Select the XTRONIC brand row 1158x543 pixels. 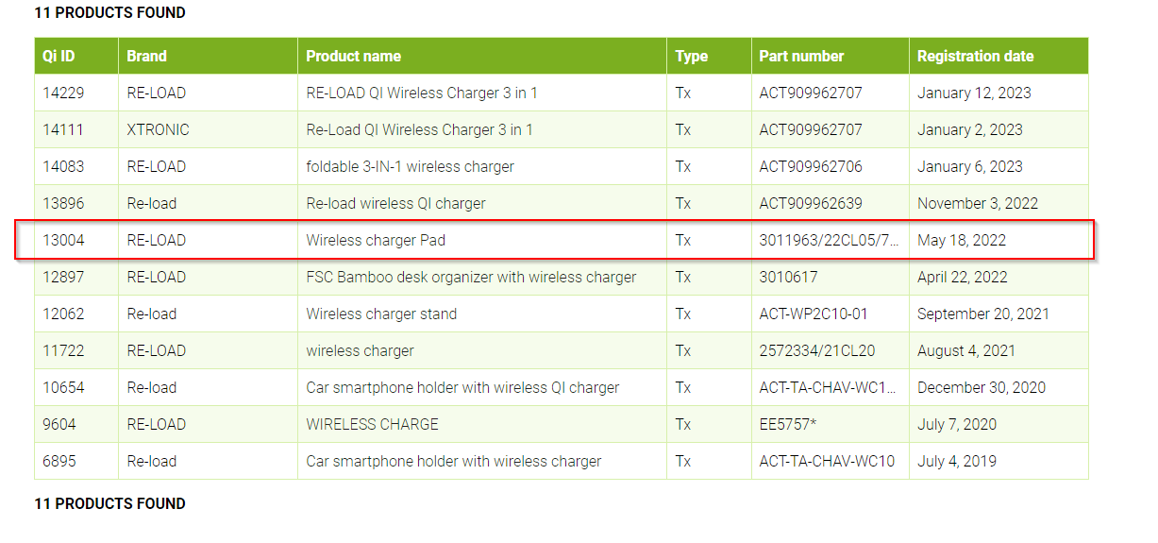click(x=158, y=130)
